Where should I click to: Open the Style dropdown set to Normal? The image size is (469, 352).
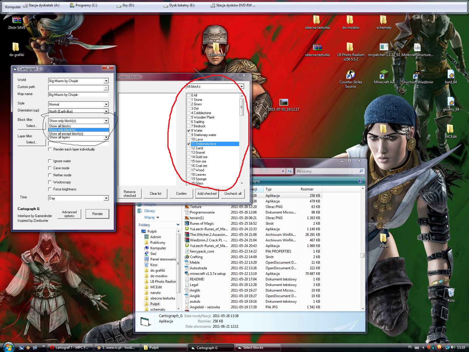point(106,104)
